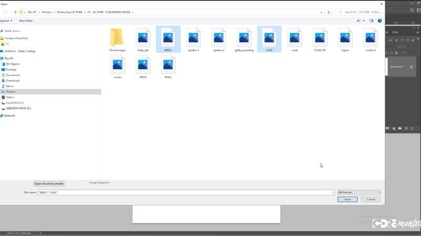Click Photoshop LECTURE in the breadcrumb
This screenshot has width=421, height=236.
pyautogui.click(x=70, y=12)
